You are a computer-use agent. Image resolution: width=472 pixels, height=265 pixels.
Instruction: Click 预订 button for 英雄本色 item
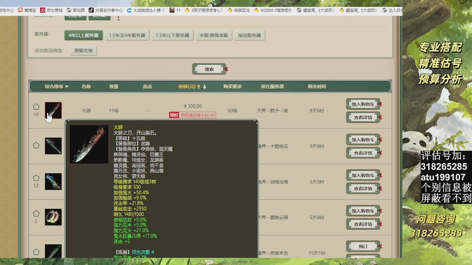tap(363, 246)
